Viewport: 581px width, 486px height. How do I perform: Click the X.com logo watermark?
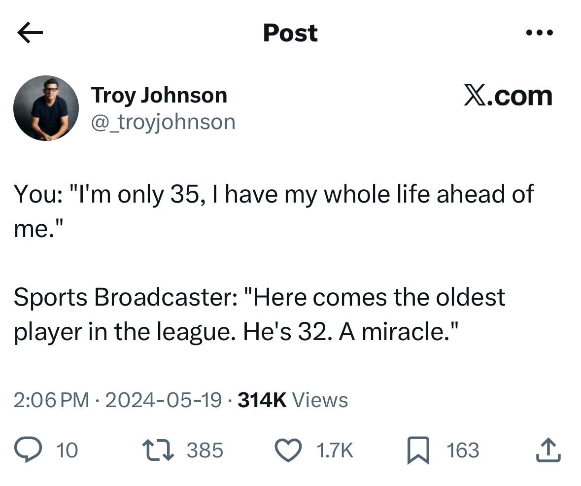508,95
